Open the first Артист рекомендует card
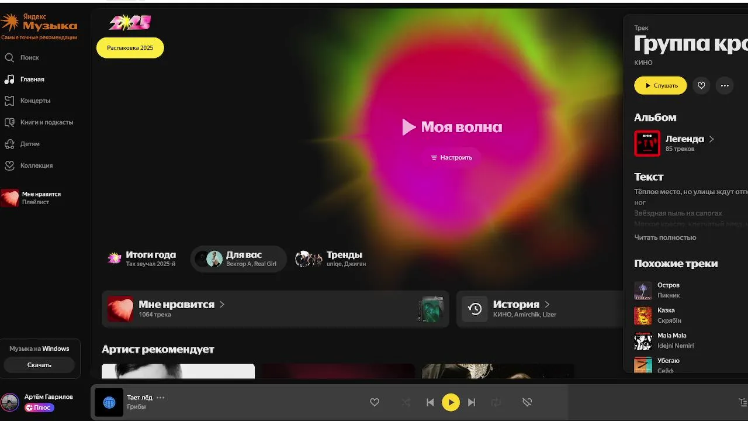Image resolution: width=748 pixels, height=421 pixels. (178, 371)
